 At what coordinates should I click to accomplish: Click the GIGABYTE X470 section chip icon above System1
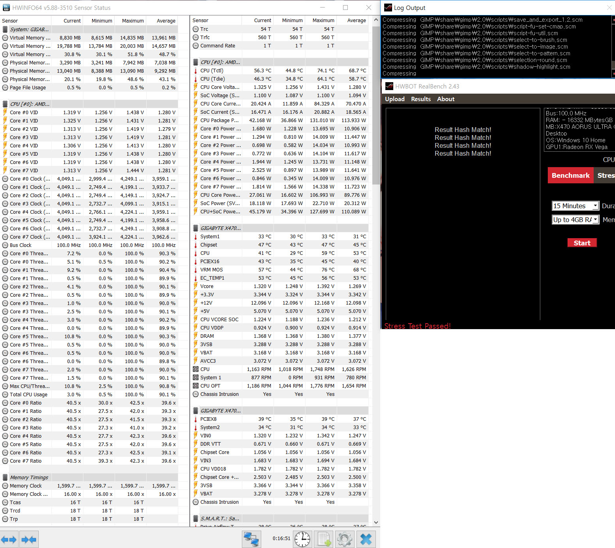tap(196, 228)
